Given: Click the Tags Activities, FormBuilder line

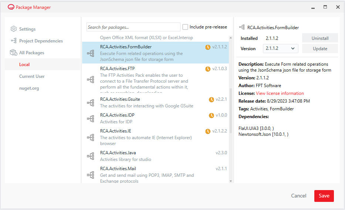Looking at the screenshot, I should (x=266, y=109).
